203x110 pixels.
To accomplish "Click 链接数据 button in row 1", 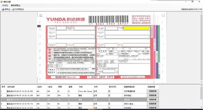I will click(153, 91).
